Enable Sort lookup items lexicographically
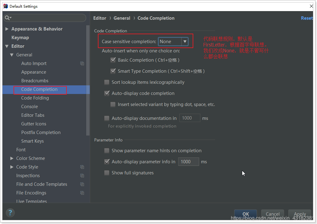The image size is (317, 224). 107,82
